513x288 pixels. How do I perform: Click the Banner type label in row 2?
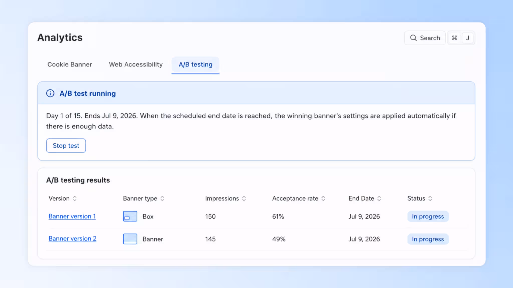coord(153,239)
